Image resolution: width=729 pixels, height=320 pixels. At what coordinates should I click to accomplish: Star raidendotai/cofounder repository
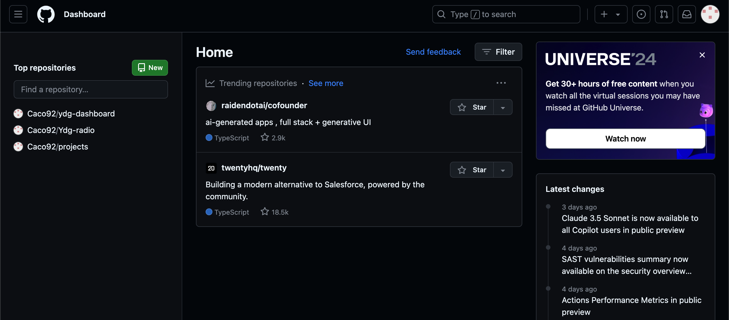[x=472, y=107]
